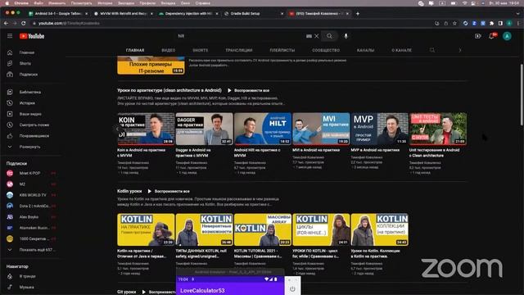Open the Chrome menu in the macOS menu bar

click(x=21, y=3)
